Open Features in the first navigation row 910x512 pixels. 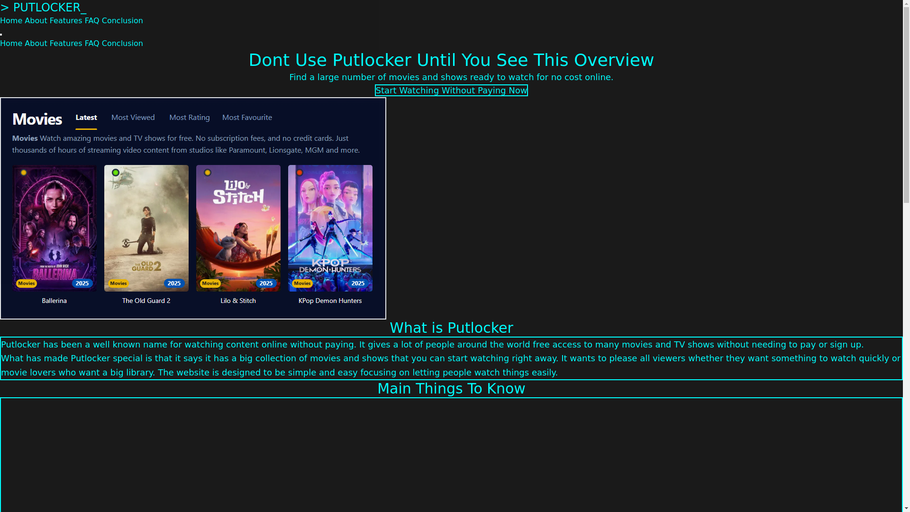click(x=66, y=21)
